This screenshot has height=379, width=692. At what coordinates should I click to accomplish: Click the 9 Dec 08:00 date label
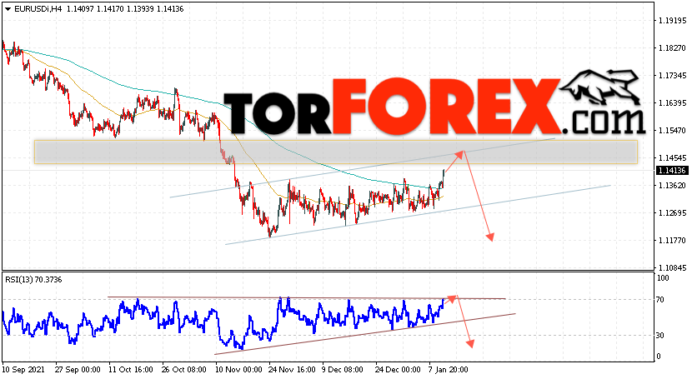click(343, 369)
